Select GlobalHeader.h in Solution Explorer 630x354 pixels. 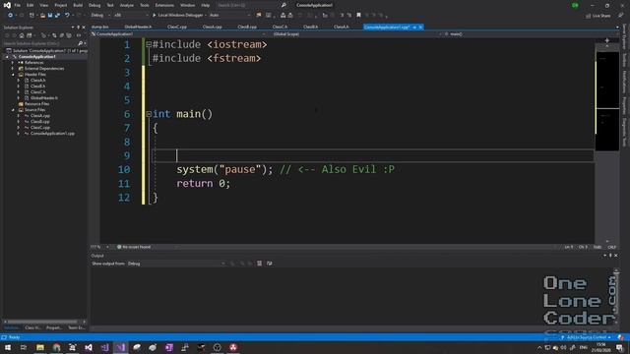[x=43, y=98]
